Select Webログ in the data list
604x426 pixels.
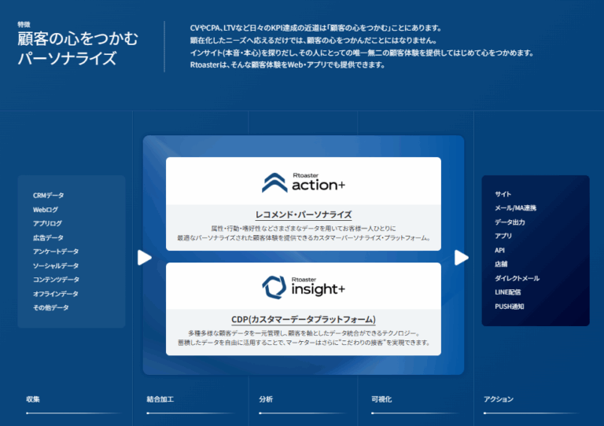tap(46, 210)
